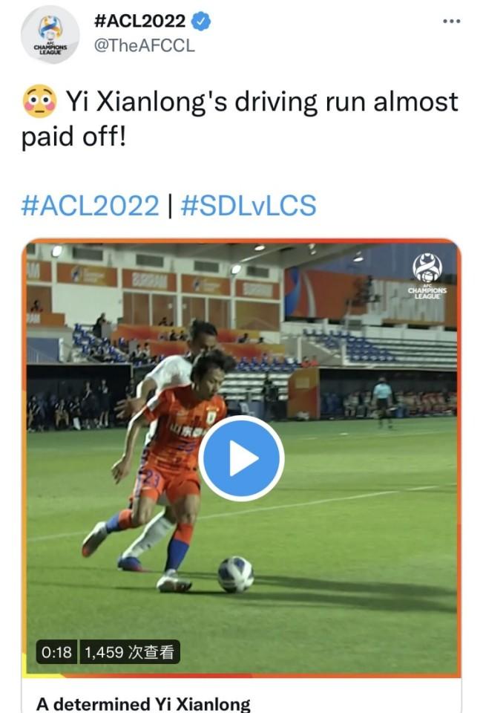Open the AFC Champions League profile avatar
483x713 pixels.
50,35
